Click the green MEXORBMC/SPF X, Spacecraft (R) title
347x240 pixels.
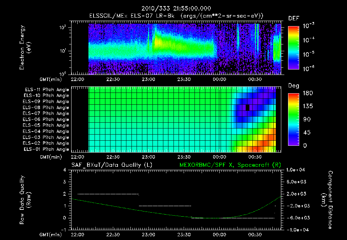pyautogui.click(x=230, y=165)
